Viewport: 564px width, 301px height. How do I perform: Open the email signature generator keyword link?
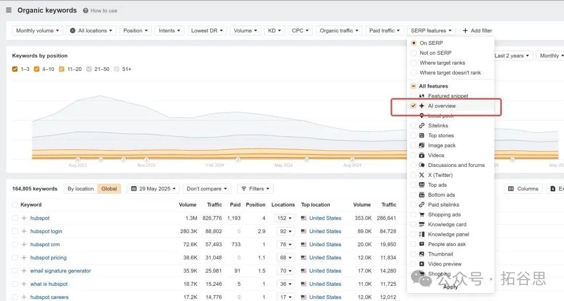[x=61, y=271]
